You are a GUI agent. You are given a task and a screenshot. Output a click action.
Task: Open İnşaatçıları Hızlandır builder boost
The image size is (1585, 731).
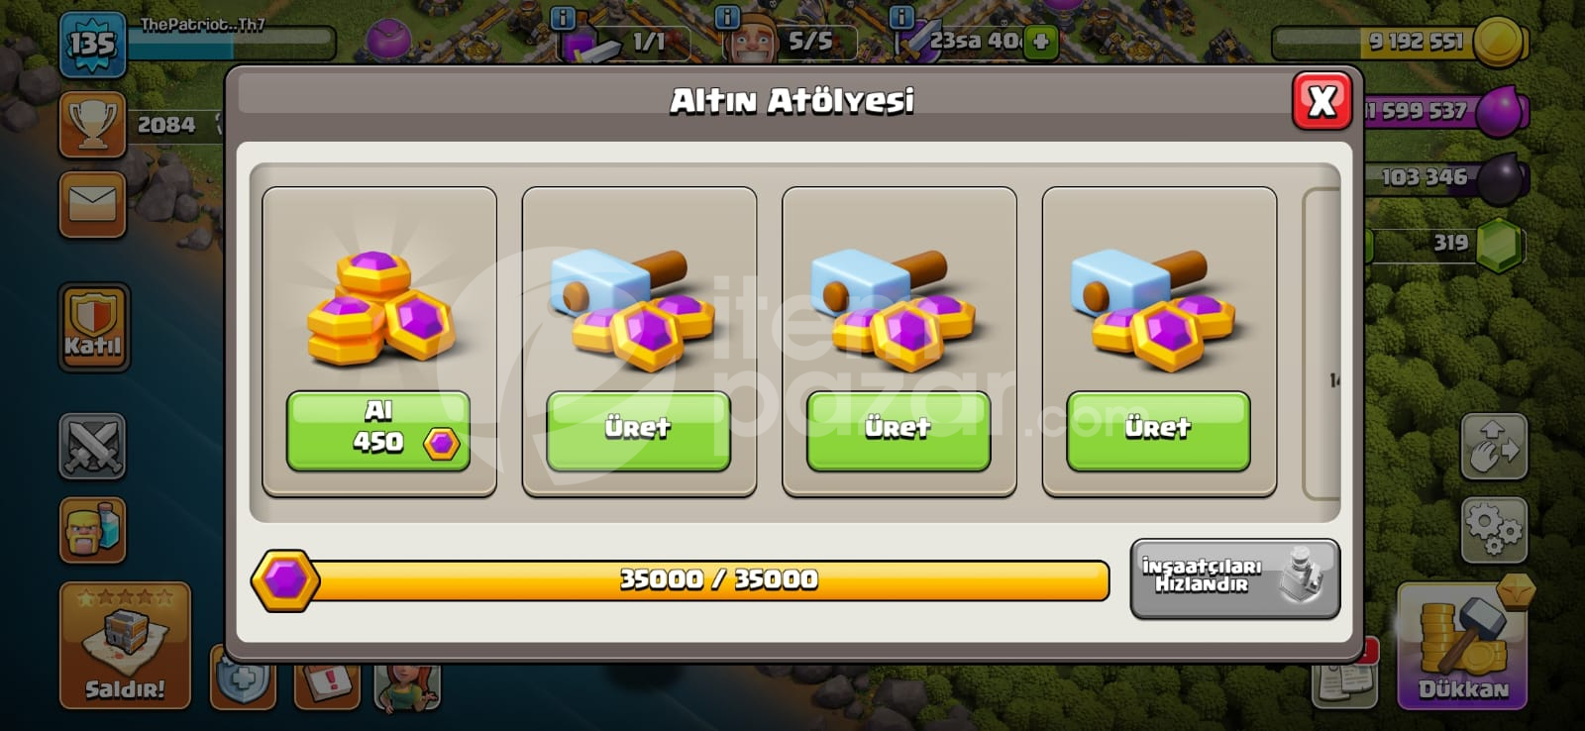coord(1234,578)
